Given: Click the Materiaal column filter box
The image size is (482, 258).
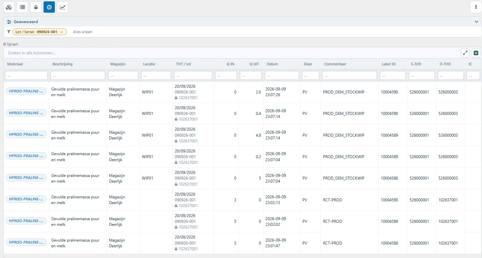Looking at the screenshot, I should click(26, 75).
